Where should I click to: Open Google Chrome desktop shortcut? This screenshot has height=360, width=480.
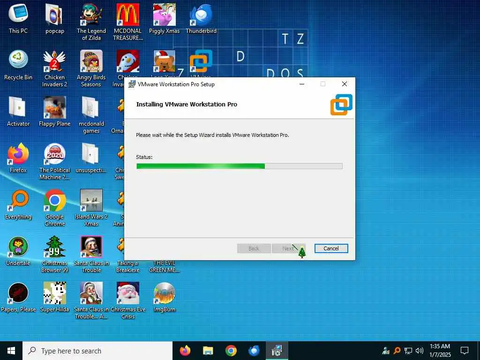(54, 208)
